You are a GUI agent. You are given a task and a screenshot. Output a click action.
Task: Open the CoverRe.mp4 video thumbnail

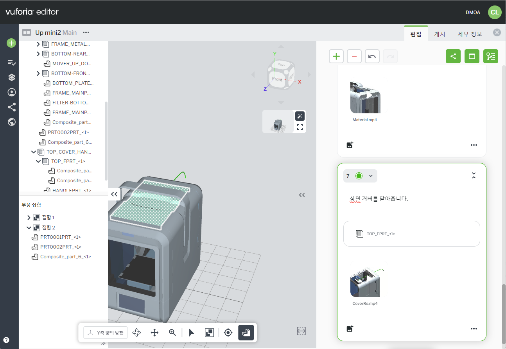click(365, 283)
